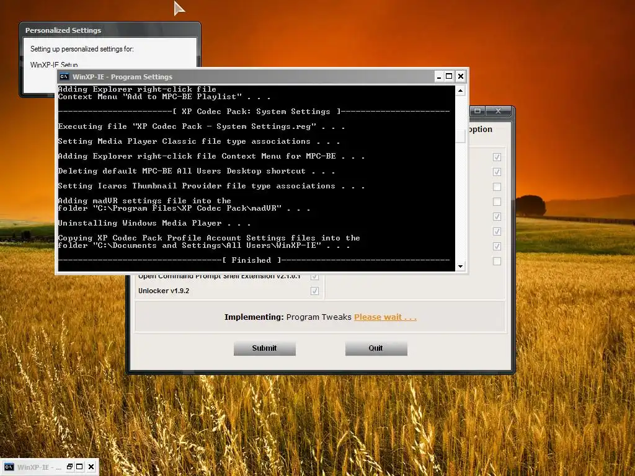Viewport: 635px width, 476px height.
Task: Click 'Context Menu Add to MPC-BE Playlist' console line
Action: pyautogui.click(x=164, y=97)
